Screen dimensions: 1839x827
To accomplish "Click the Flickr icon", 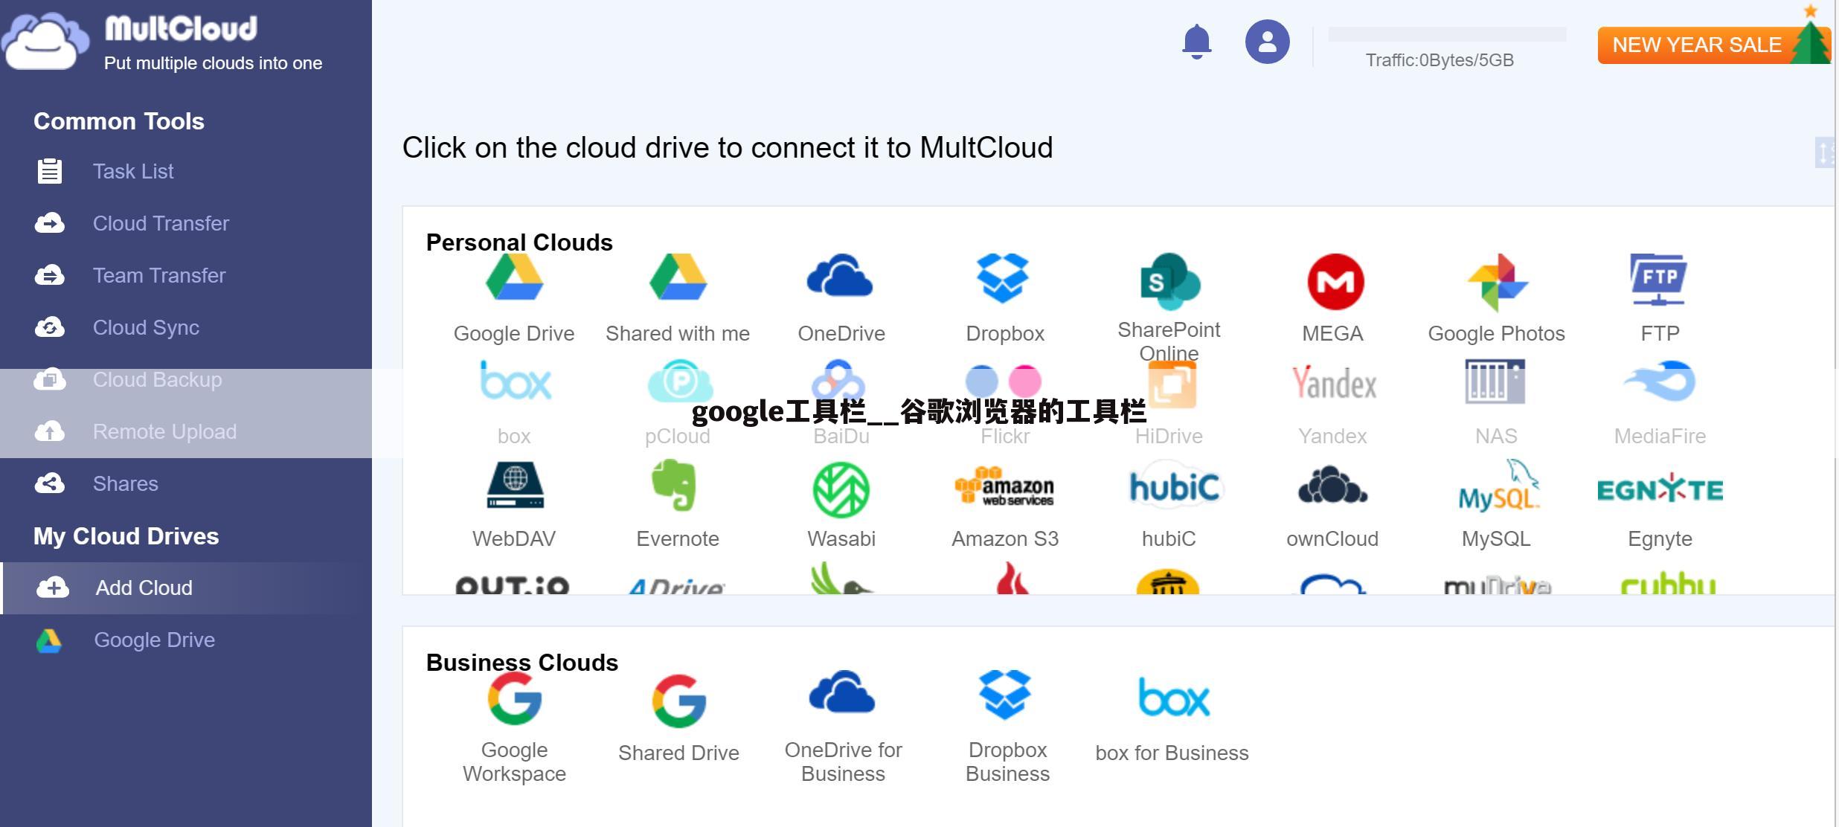I will pyautogui.click(x=1003, y=381).
